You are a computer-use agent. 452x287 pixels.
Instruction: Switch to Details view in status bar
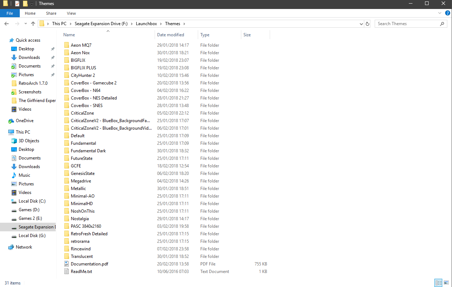[x=438, y=283]
